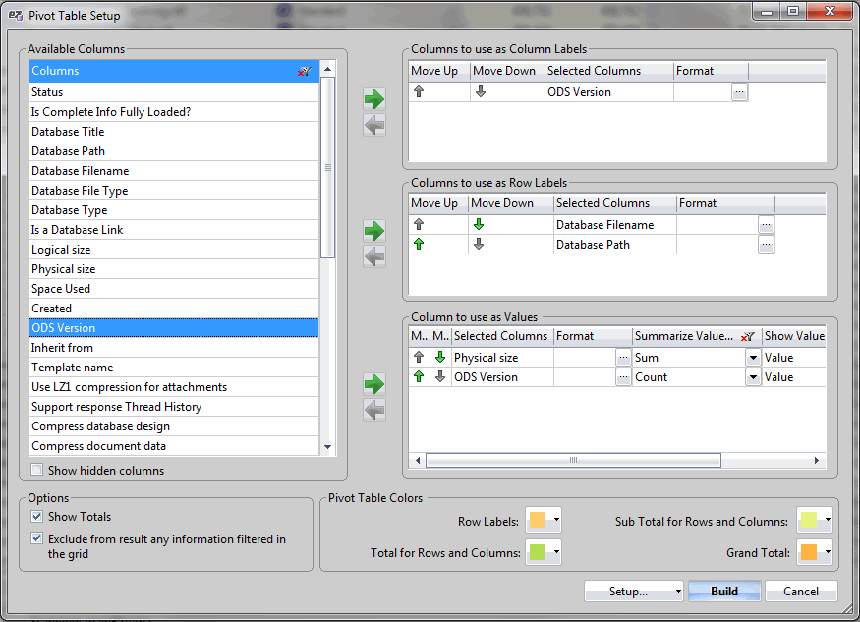Click the filter icon on the Summarize Value column
The height and width of the screenshot is (622, 860).
(746, 335)
